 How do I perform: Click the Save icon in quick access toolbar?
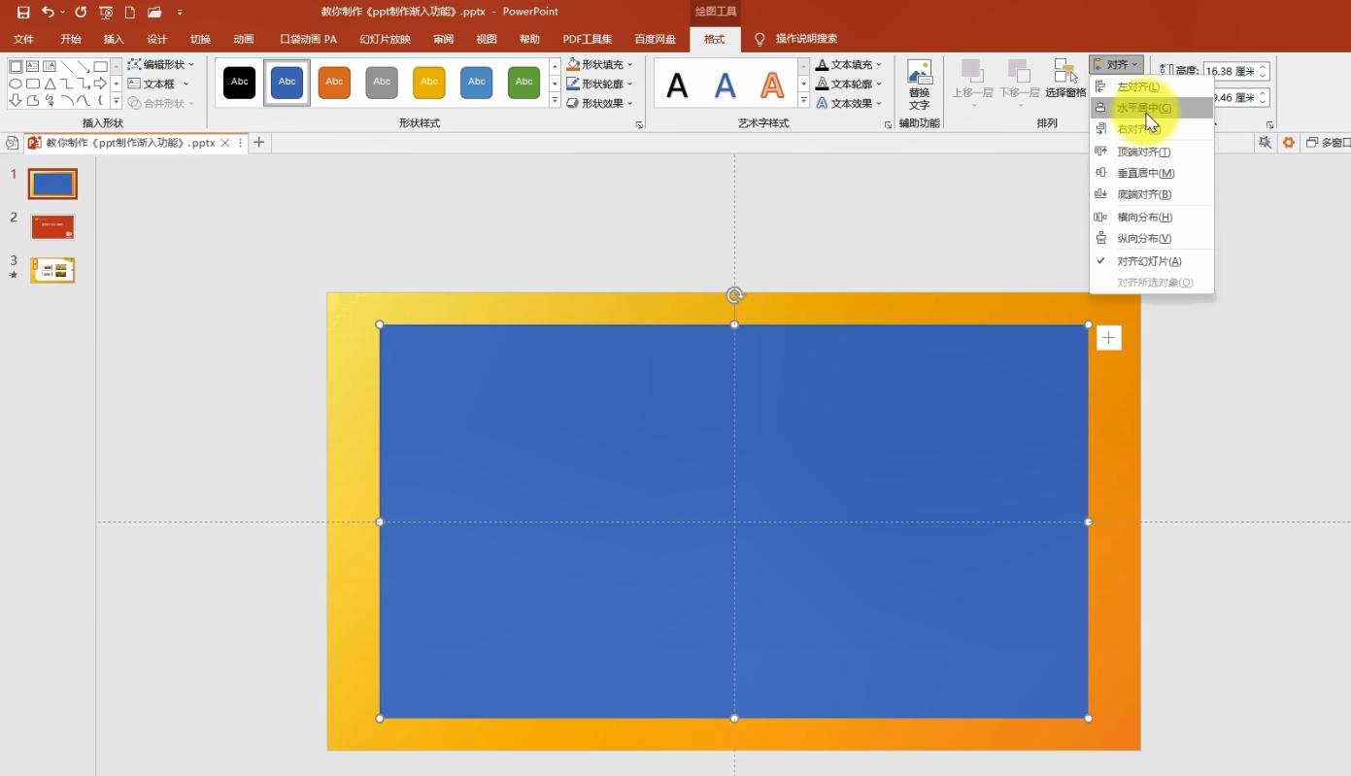point(23,12)
